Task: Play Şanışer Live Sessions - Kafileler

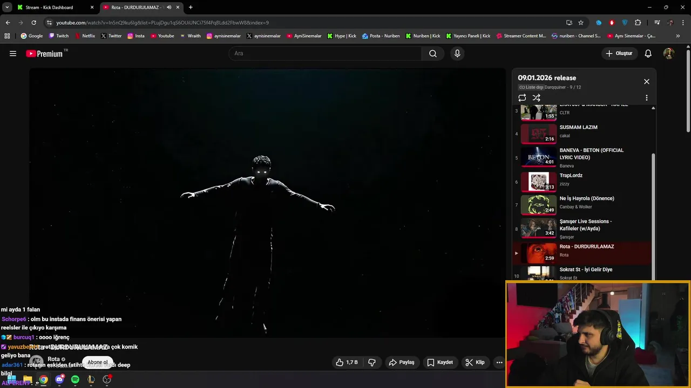Action: click(582, 228)
